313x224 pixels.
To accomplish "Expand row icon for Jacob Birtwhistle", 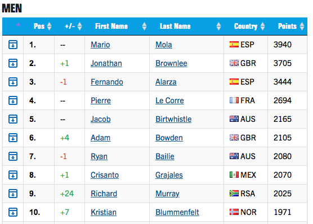I will 13,119.
